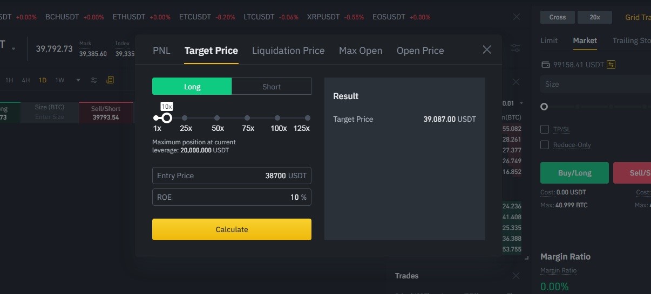Open the preferences sliders icon beside dialog
This screenshot has width=651, height=294.
tap(516, 48)
